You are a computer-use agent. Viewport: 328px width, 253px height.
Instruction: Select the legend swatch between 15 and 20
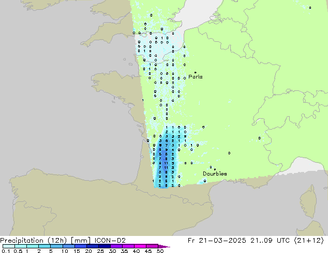pyautogui.click(x=81, y=246)
